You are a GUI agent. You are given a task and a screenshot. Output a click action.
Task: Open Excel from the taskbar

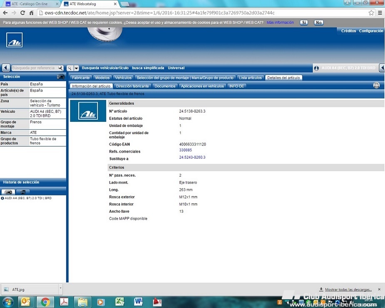point(119,302)
